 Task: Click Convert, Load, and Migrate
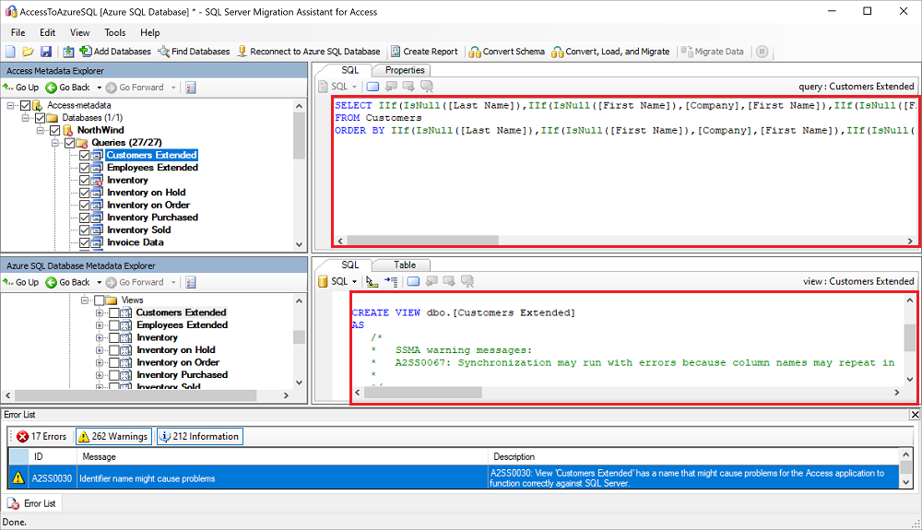click(610, 52)
